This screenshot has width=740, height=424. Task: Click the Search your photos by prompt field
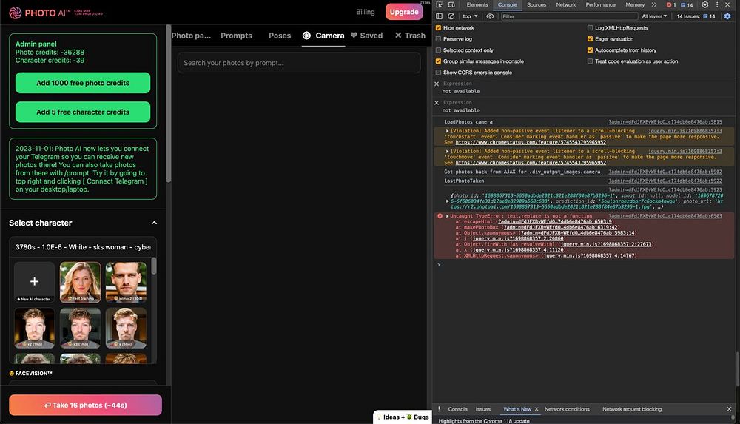(x=299, y=63)
